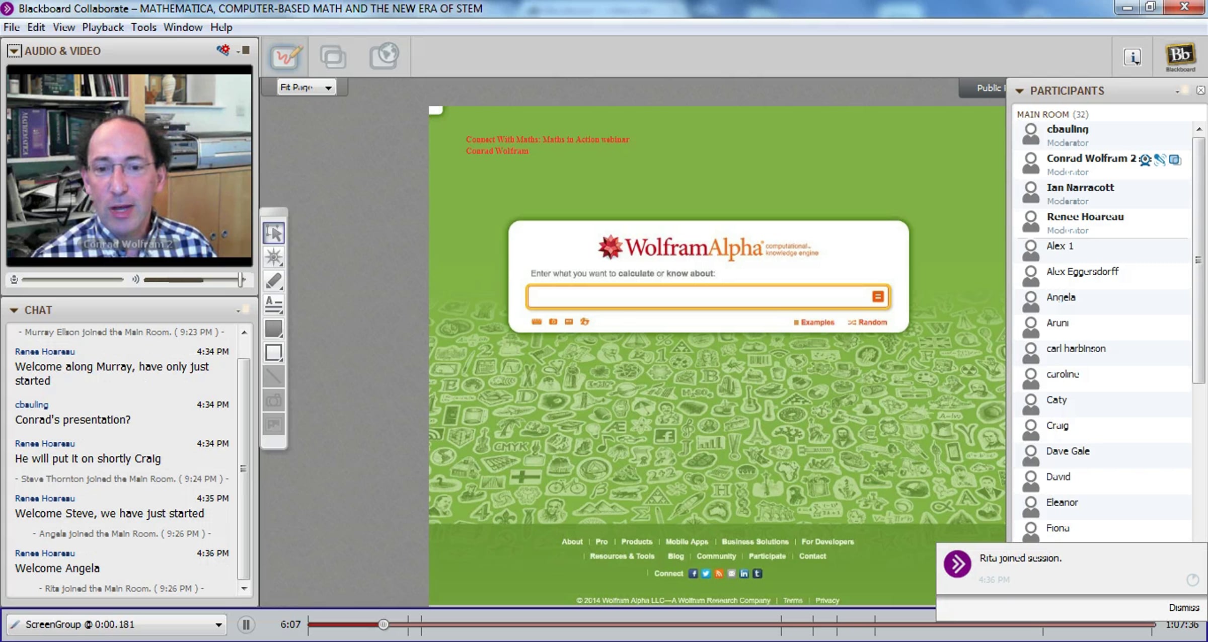This screenshot has width=1208, height=642.
Task: Click the purple Collaborate notification icon
Action: click(957, 564)
